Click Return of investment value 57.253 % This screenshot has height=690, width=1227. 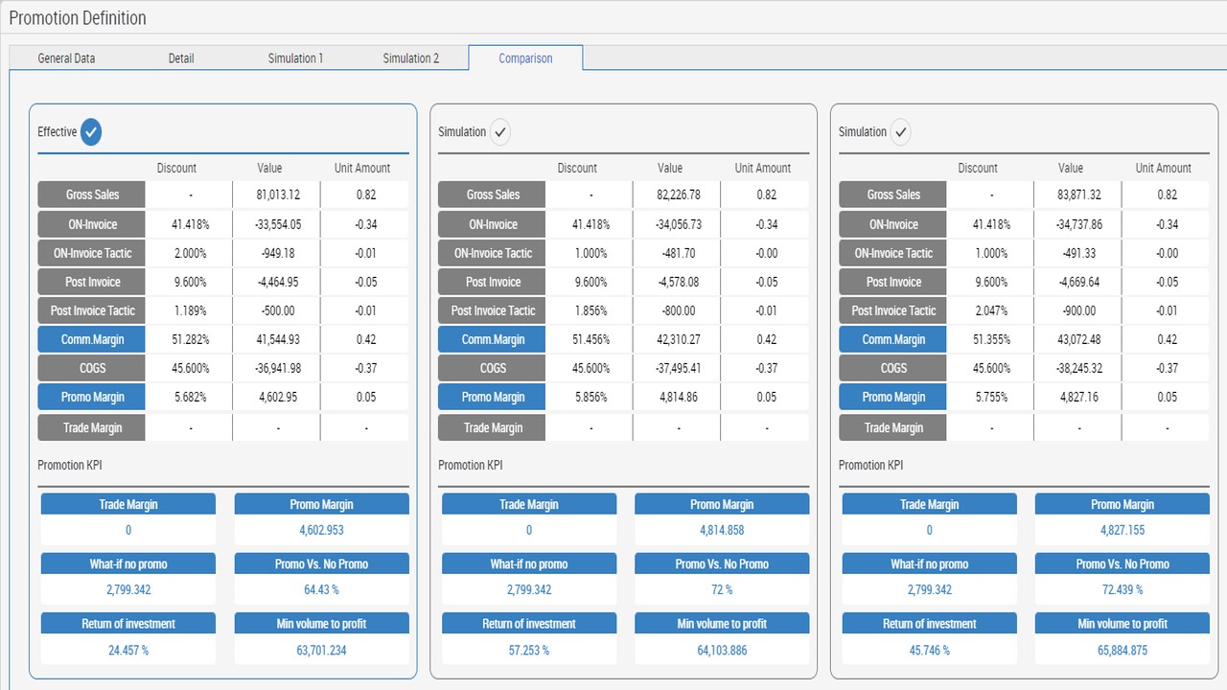tap(529, 650)
